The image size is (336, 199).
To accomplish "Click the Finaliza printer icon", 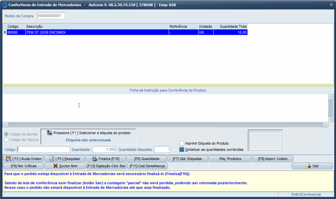I will [94, 159].
